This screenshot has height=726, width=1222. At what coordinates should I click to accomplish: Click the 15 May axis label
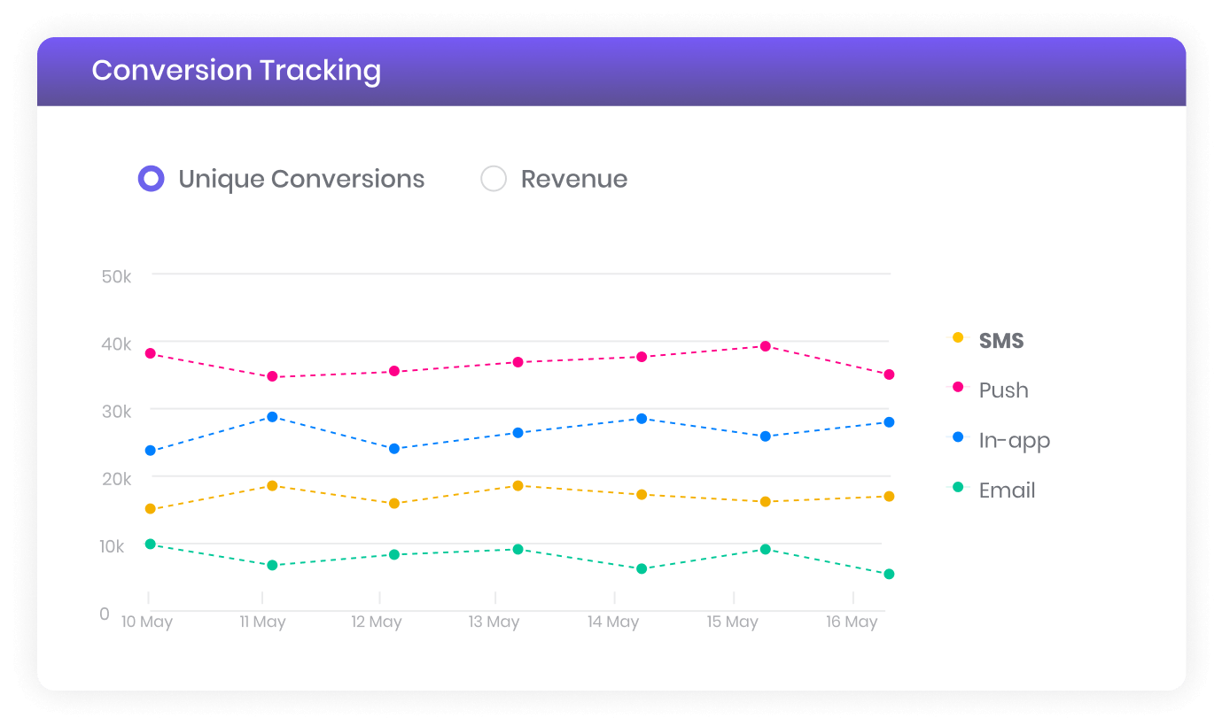[733, 622]
